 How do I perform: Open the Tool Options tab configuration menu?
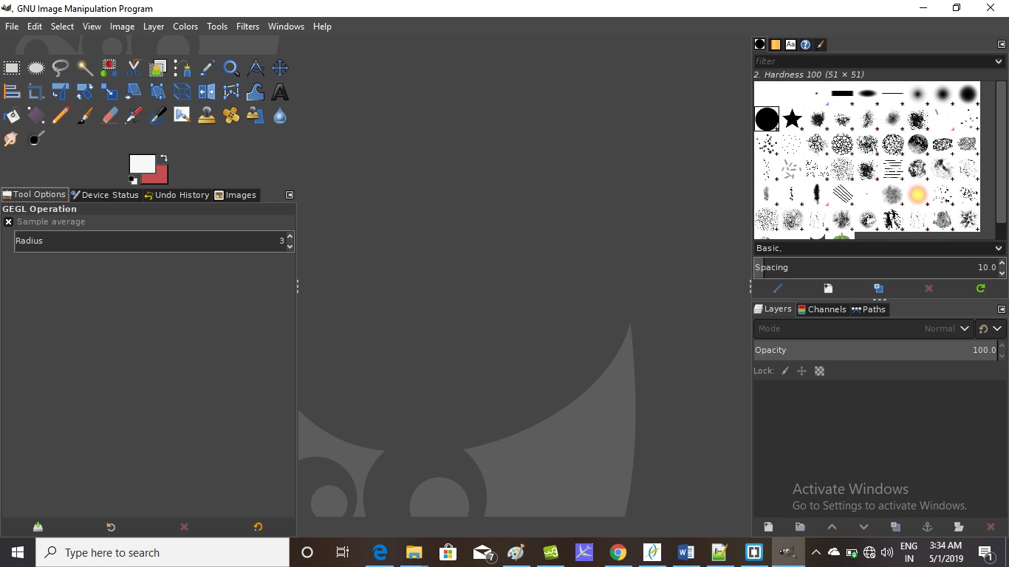point(290,195)
